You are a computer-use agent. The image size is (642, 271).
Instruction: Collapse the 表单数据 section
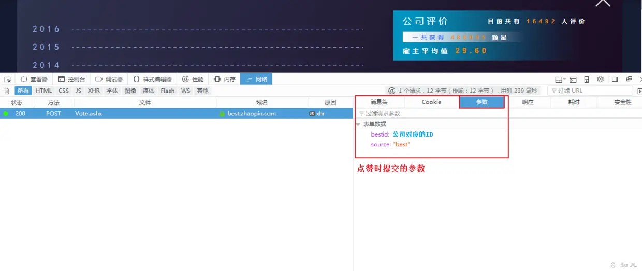tap(358, 124)
